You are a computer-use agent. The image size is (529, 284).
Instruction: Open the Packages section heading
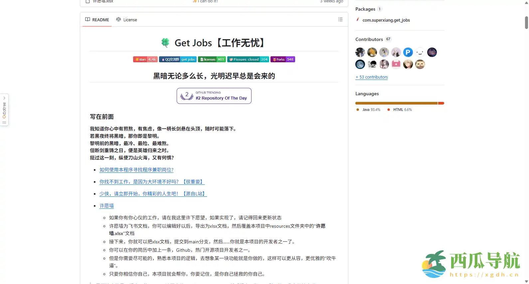(x=365, y=9)
